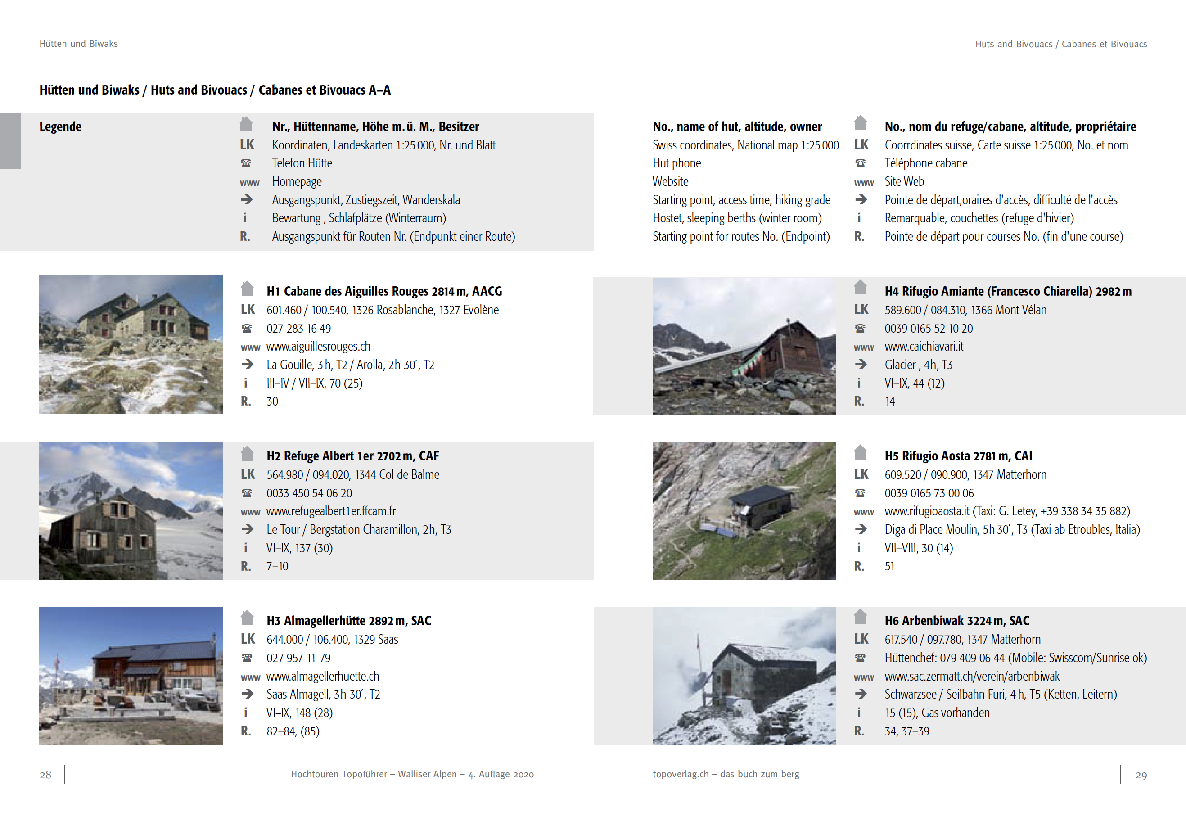Click page number 28
This screenshot has height=821, width=1186.
[x=45, y=775]
